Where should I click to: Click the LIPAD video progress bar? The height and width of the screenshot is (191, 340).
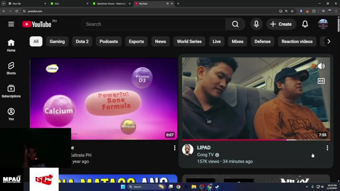pyautogui.click(x=256, y=140)
